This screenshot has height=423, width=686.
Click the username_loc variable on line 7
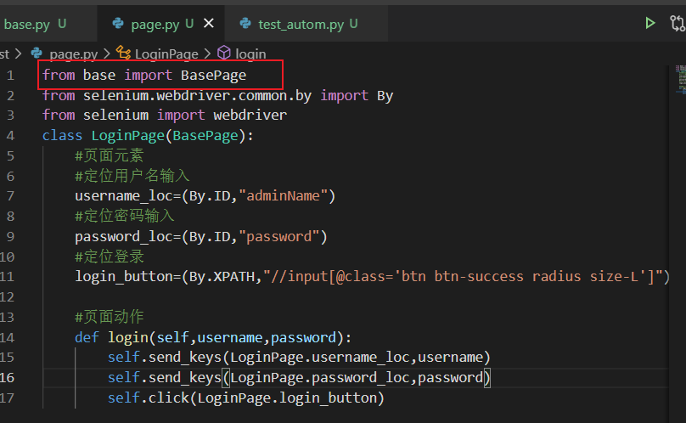tap(124, 196)
